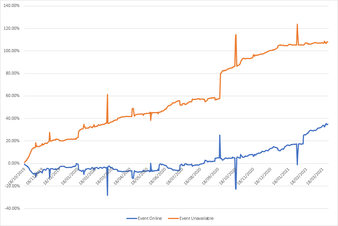The height and width of the screenshot is (226, 338).
Task: Click the highest orange peak near 124%
Action: 297,24
